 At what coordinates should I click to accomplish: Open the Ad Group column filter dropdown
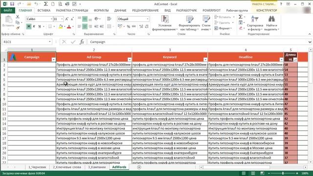[x=130, y=60]
